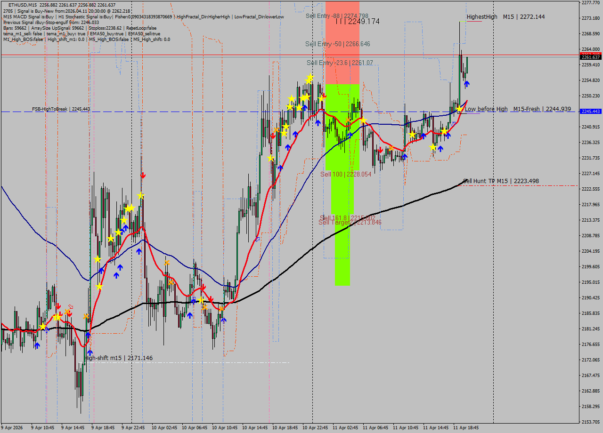
Task: Select the Sell Hunt TP M15 label
Action: [x=501, y=181]
